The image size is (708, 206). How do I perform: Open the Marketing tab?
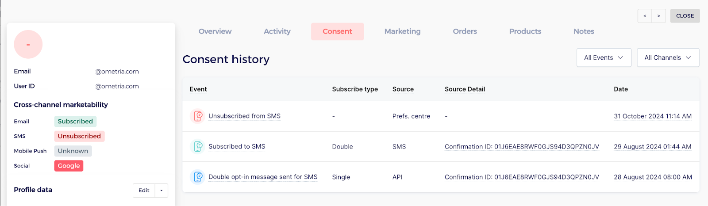pyautogui.click(x=402, y=32)
